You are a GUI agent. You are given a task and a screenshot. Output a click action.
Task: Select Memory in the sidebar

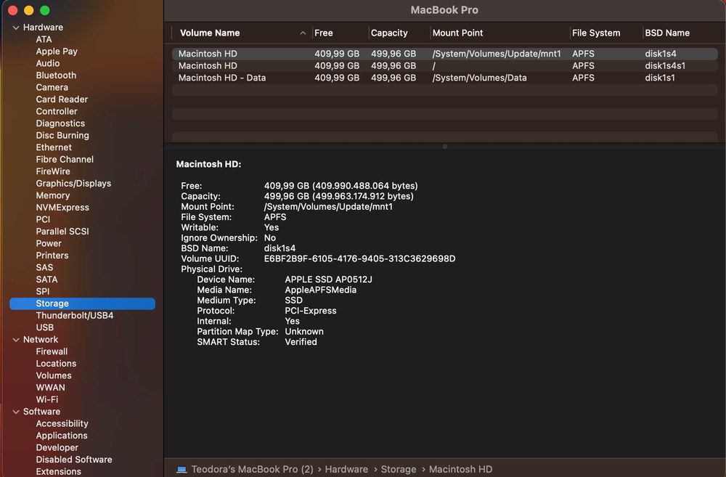point(53,196)
